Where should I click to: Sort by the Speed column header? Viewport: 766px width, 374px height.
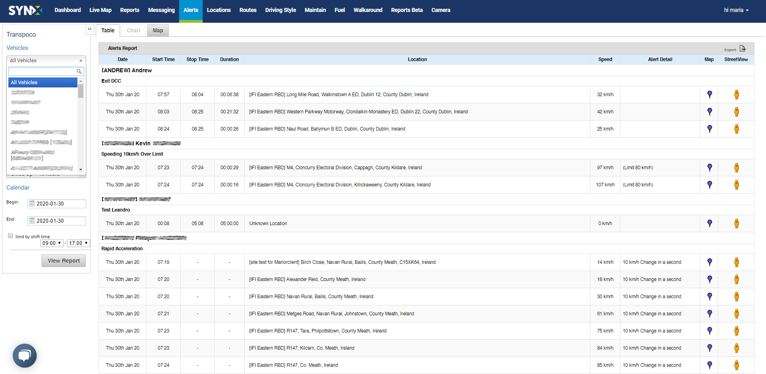605,59
